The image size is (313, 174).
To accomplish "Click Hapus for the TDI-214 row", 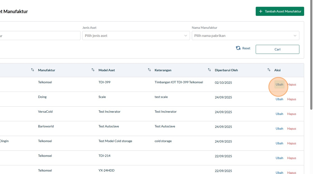I will (x=291, y=158).
